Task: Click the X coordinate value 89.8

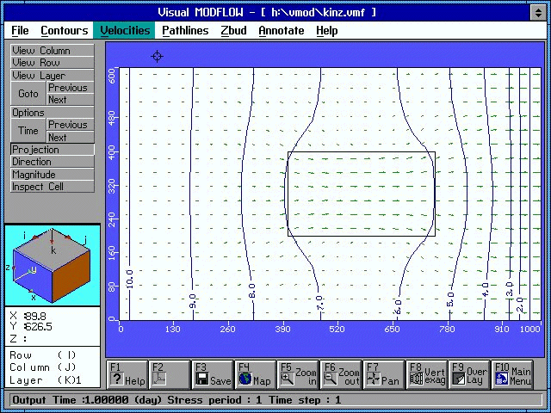Action: tap(35, 316)
